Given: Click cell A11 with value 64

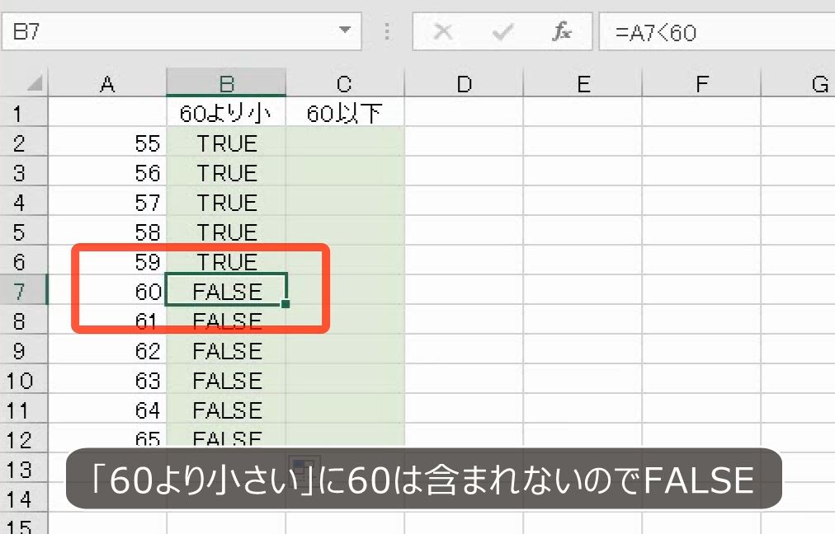Looking at the screenshot, I should coord(107,410).
